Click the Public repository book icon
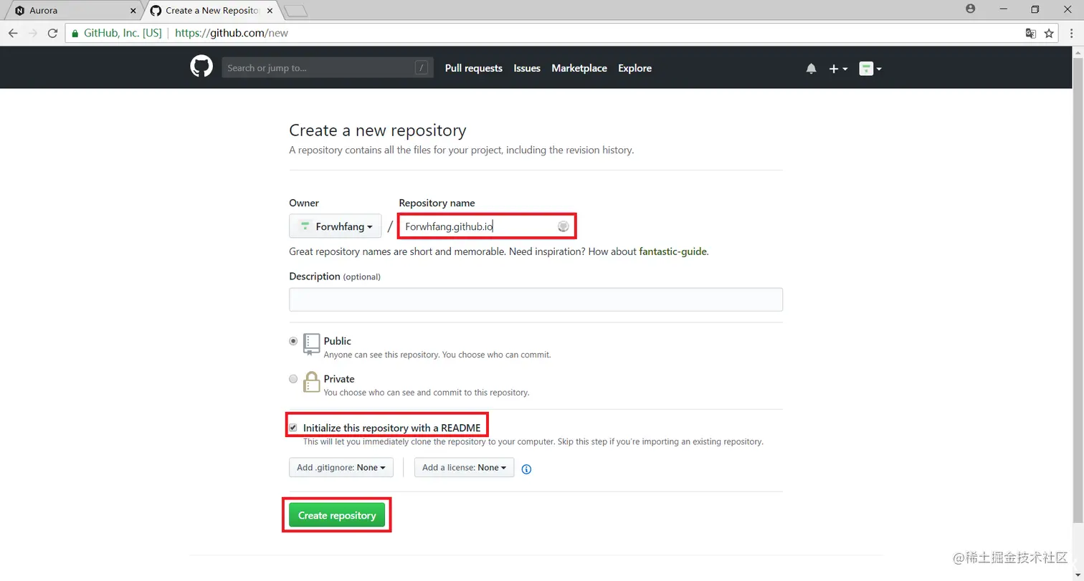Viewport: 1084px width, 581px height. pyautogui.click(x=311, y=345)
